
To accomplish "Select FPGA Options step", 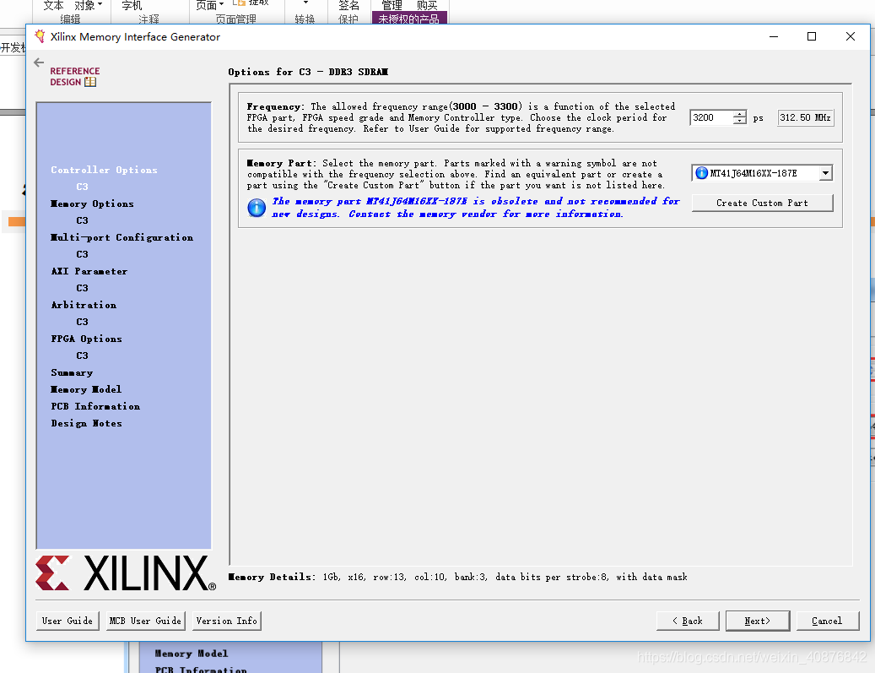I will (x=87, y=339).
